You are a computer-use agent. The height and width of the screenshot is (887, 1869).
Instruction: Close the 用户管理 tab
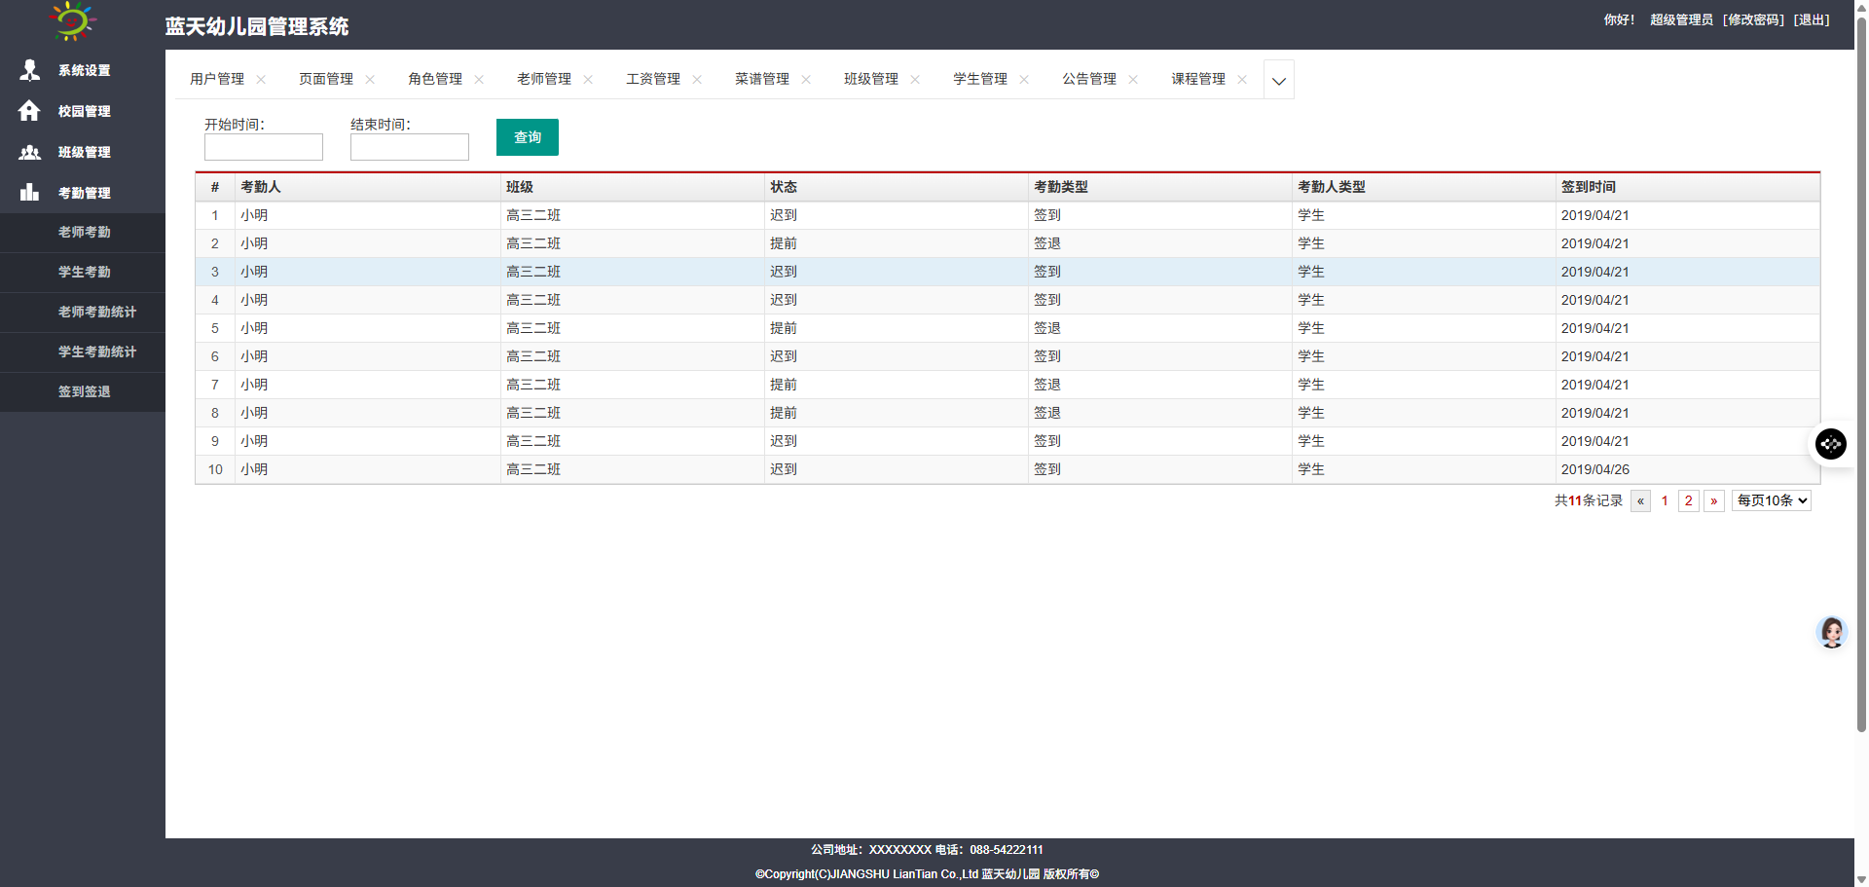pyautogui.click(x=261, y=80)
